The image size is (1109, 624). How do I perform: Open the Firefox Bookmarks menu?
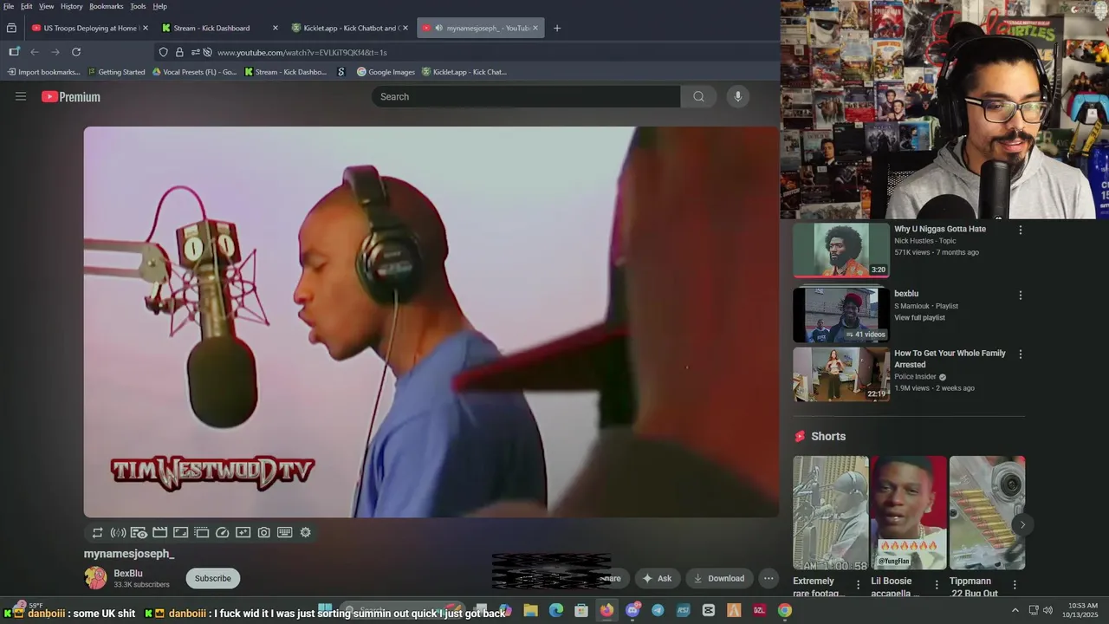point(107,6)
